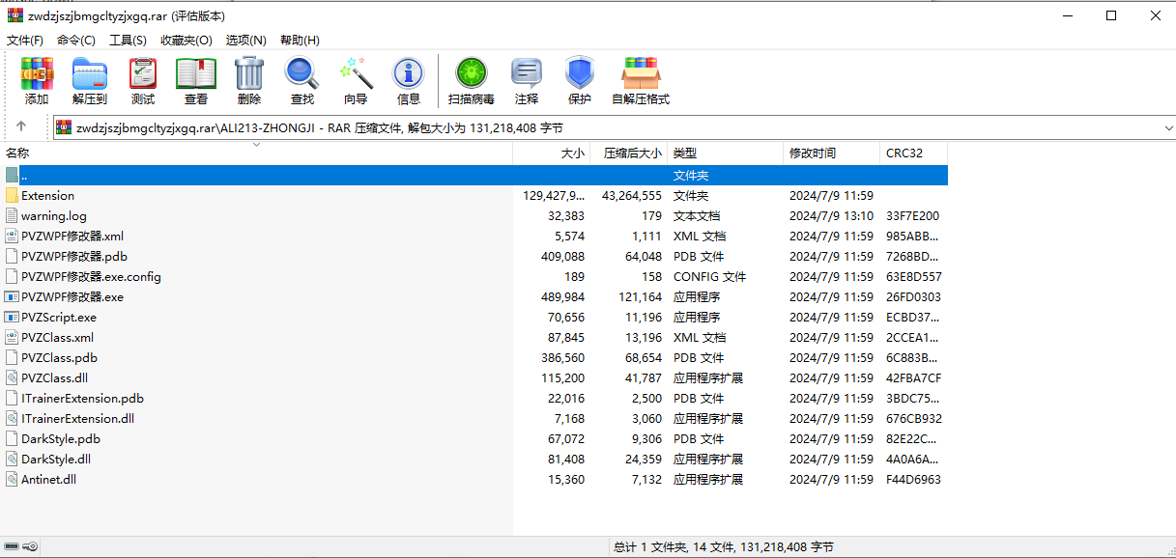The image size is (1176, 558).
Task: Click the 解压到 (Extract to) toolbar icon
Action: tap(90, 73)
